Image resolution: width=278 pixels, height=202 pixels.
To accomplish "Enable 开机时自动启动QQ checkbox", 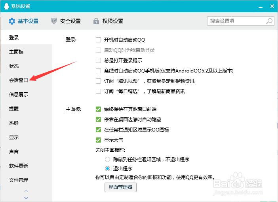I will coord(98,40).
